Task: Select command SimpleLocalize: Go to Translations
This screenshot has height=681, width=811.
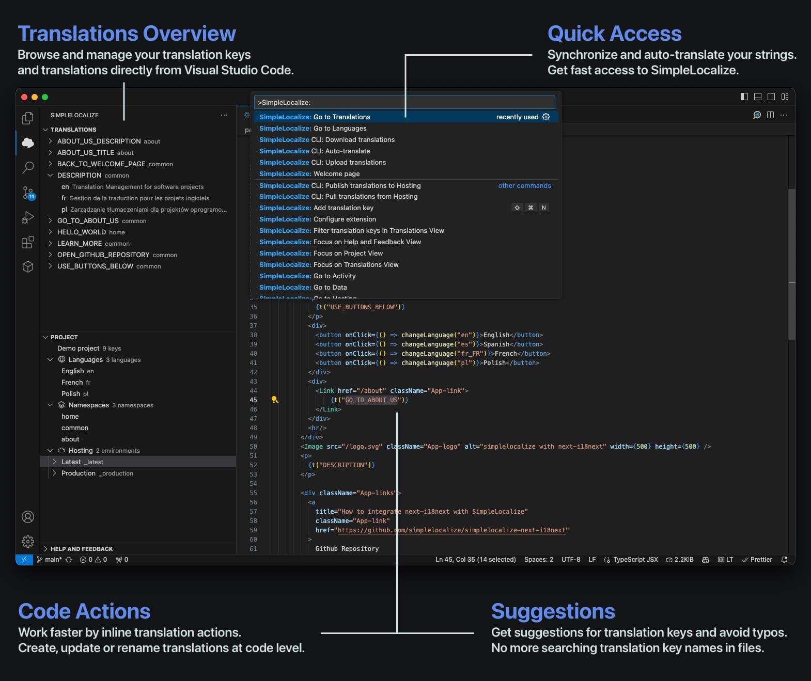Action: click(x=405, y=117)
